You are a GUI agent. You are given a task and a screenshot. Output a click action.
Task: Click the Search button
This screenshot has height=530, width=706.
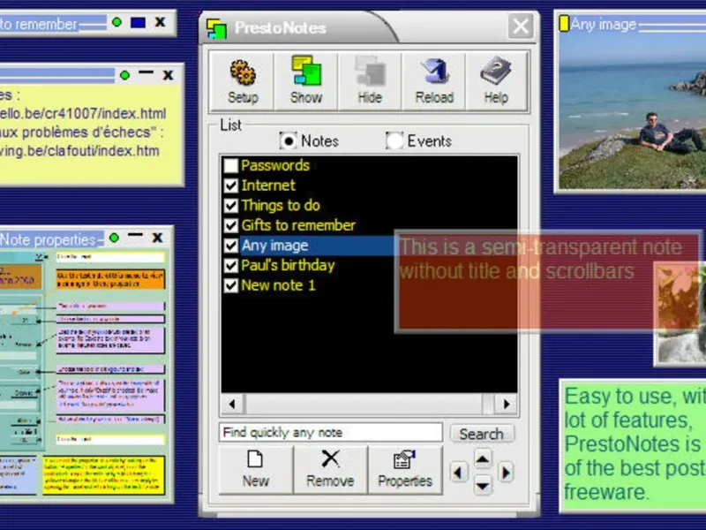481,434
